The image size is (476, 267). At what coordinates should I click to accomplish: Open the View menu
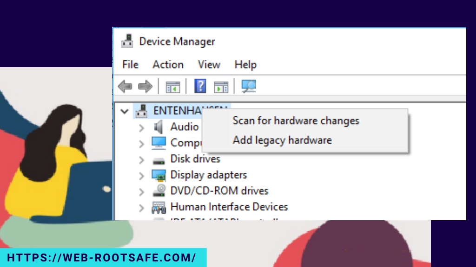209,65
